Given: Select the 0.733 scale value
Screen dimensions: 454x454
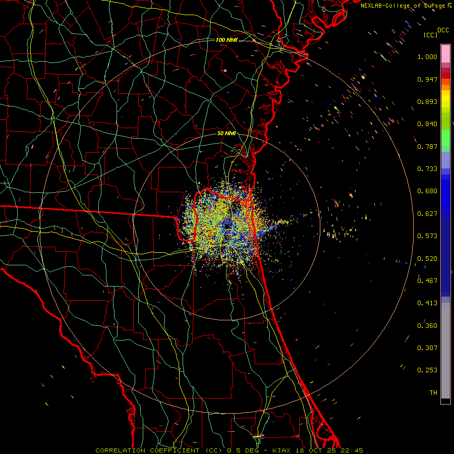Looking at the screenshot, I should point(427,169).
